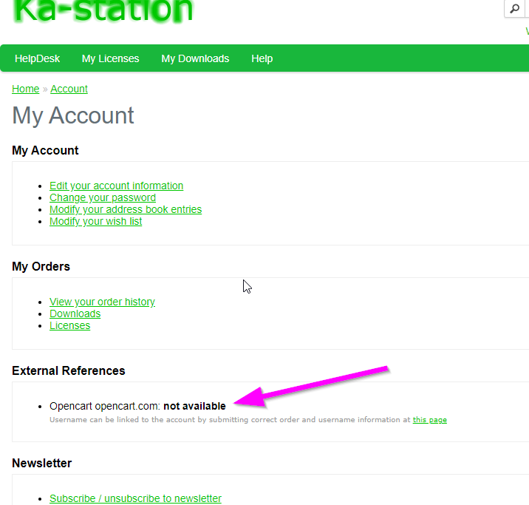
Task: Open the HelpDesk menu item
Action: (x=37, y=58)
